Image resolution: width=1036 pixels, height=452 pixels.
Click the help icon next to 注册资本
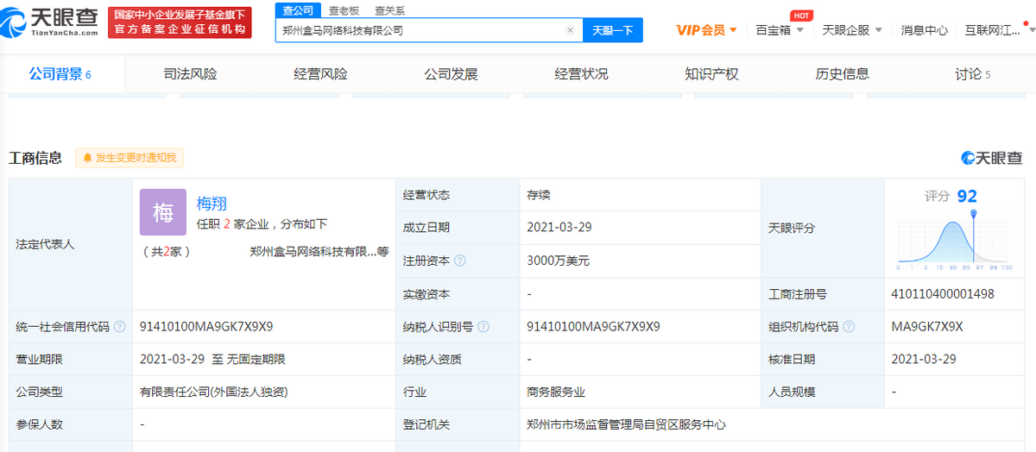(460, 261)
